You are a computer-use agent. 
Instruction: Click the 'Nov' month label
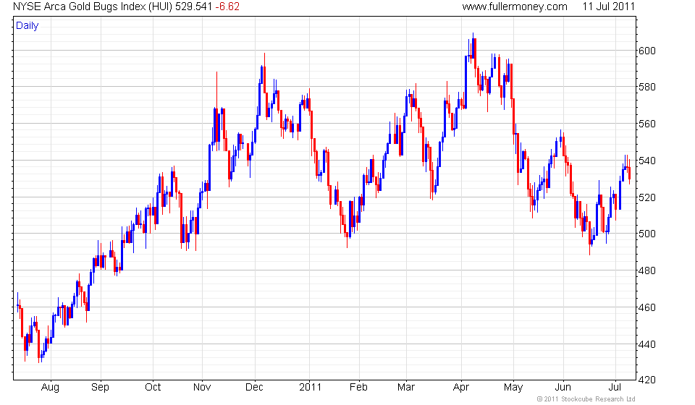point(202,388)
